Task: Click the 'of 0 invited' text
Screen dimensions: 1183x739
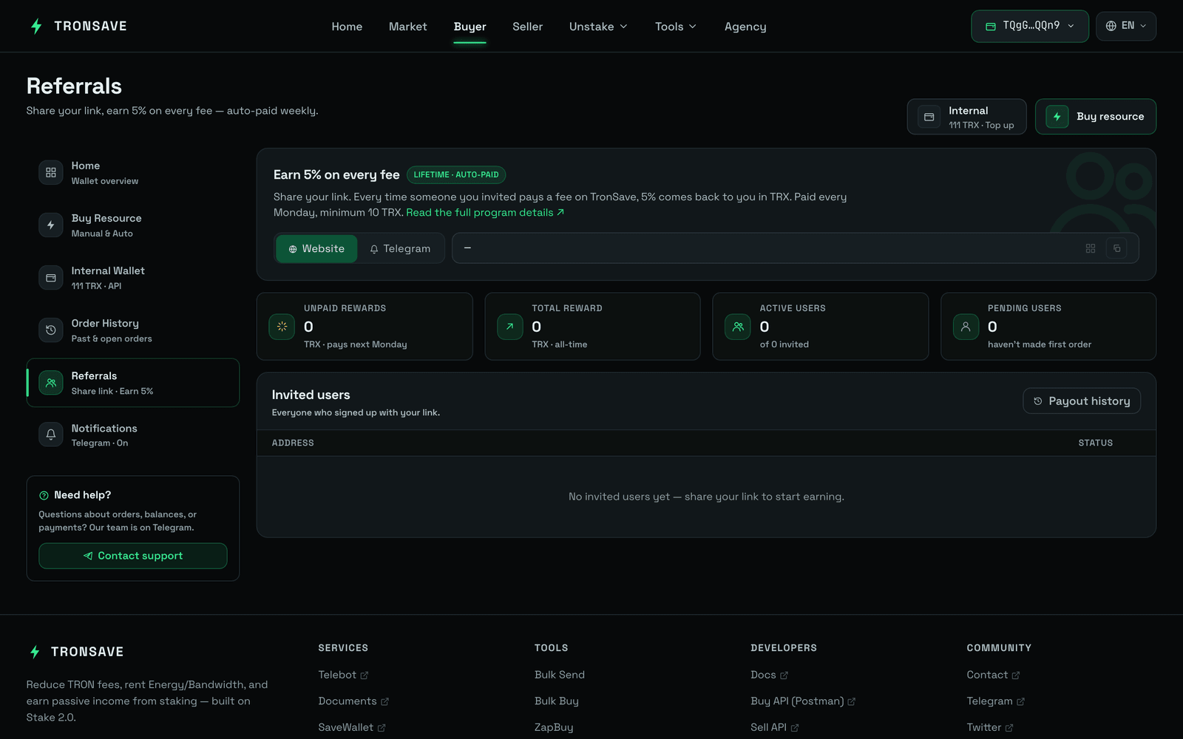Action: (x=784, y=344)
